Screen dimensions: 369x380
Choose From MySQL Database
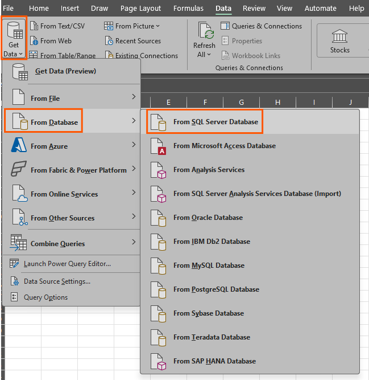tap(250, 265)
